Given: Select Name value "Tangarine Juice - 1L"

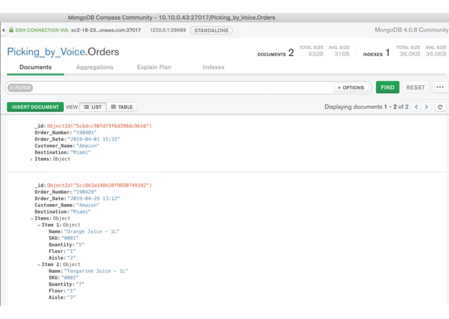Looking at the screenshot, I should [x=96, y=271].
